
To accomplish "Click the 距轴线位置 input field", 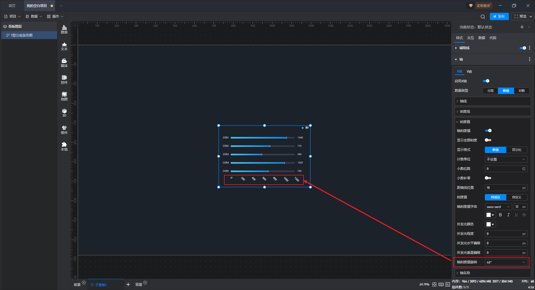I will 506,188.
